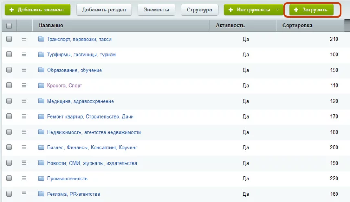Click the Загрузить upload button
The width and height of the screenshot is (350, 202).
tap(311, 10)
